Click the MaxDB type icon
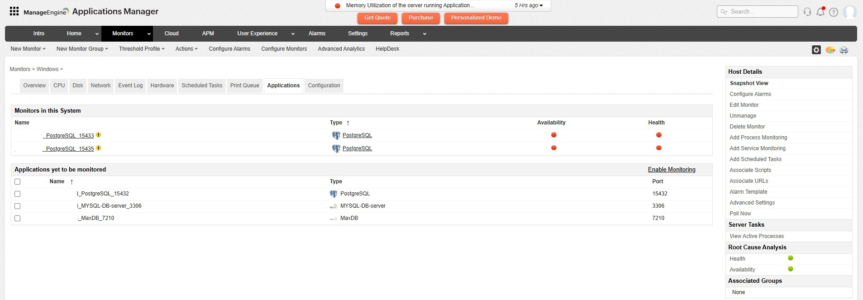The width and height of the screenshot is (863, 300). point(334,218)
